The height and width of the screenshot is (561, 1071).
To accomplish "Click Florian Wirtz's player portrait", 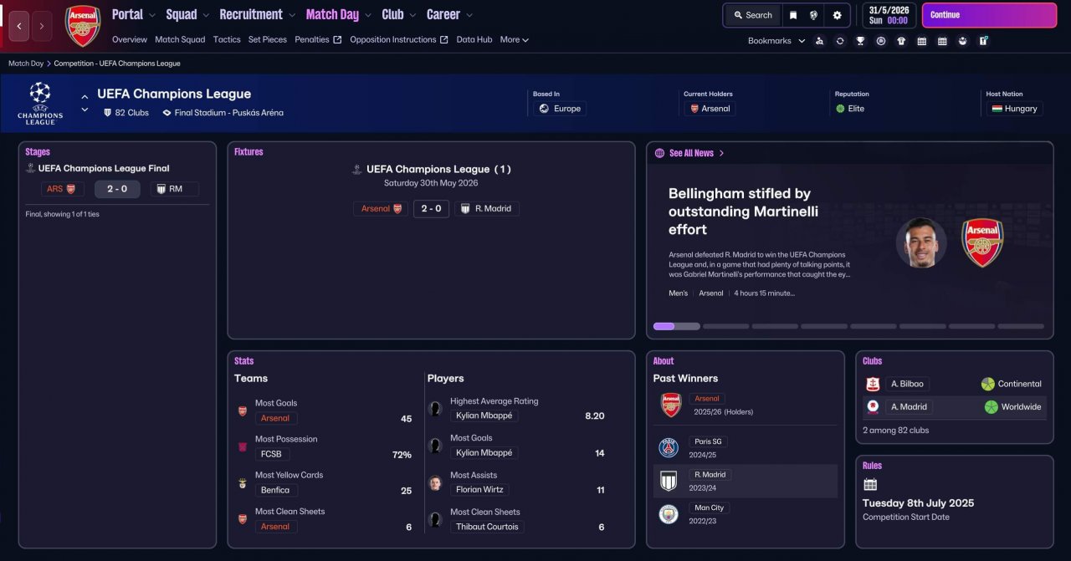I will 435,483.
